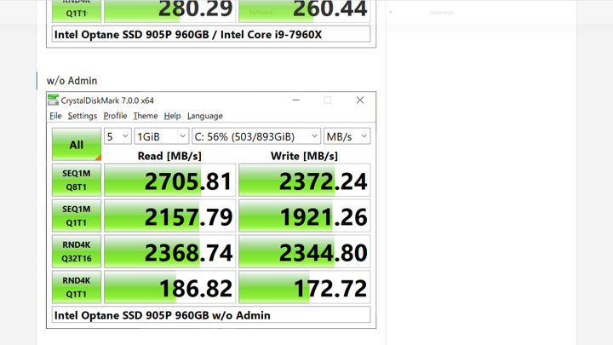Click the upper i9-7960X comment field
The image size is (613, 345).
point(211,34)
